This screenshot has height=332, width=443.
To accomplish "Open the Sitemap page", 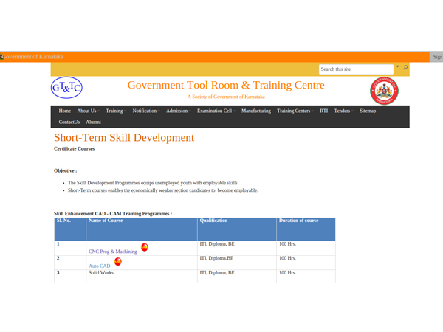I will pos(367,111).
